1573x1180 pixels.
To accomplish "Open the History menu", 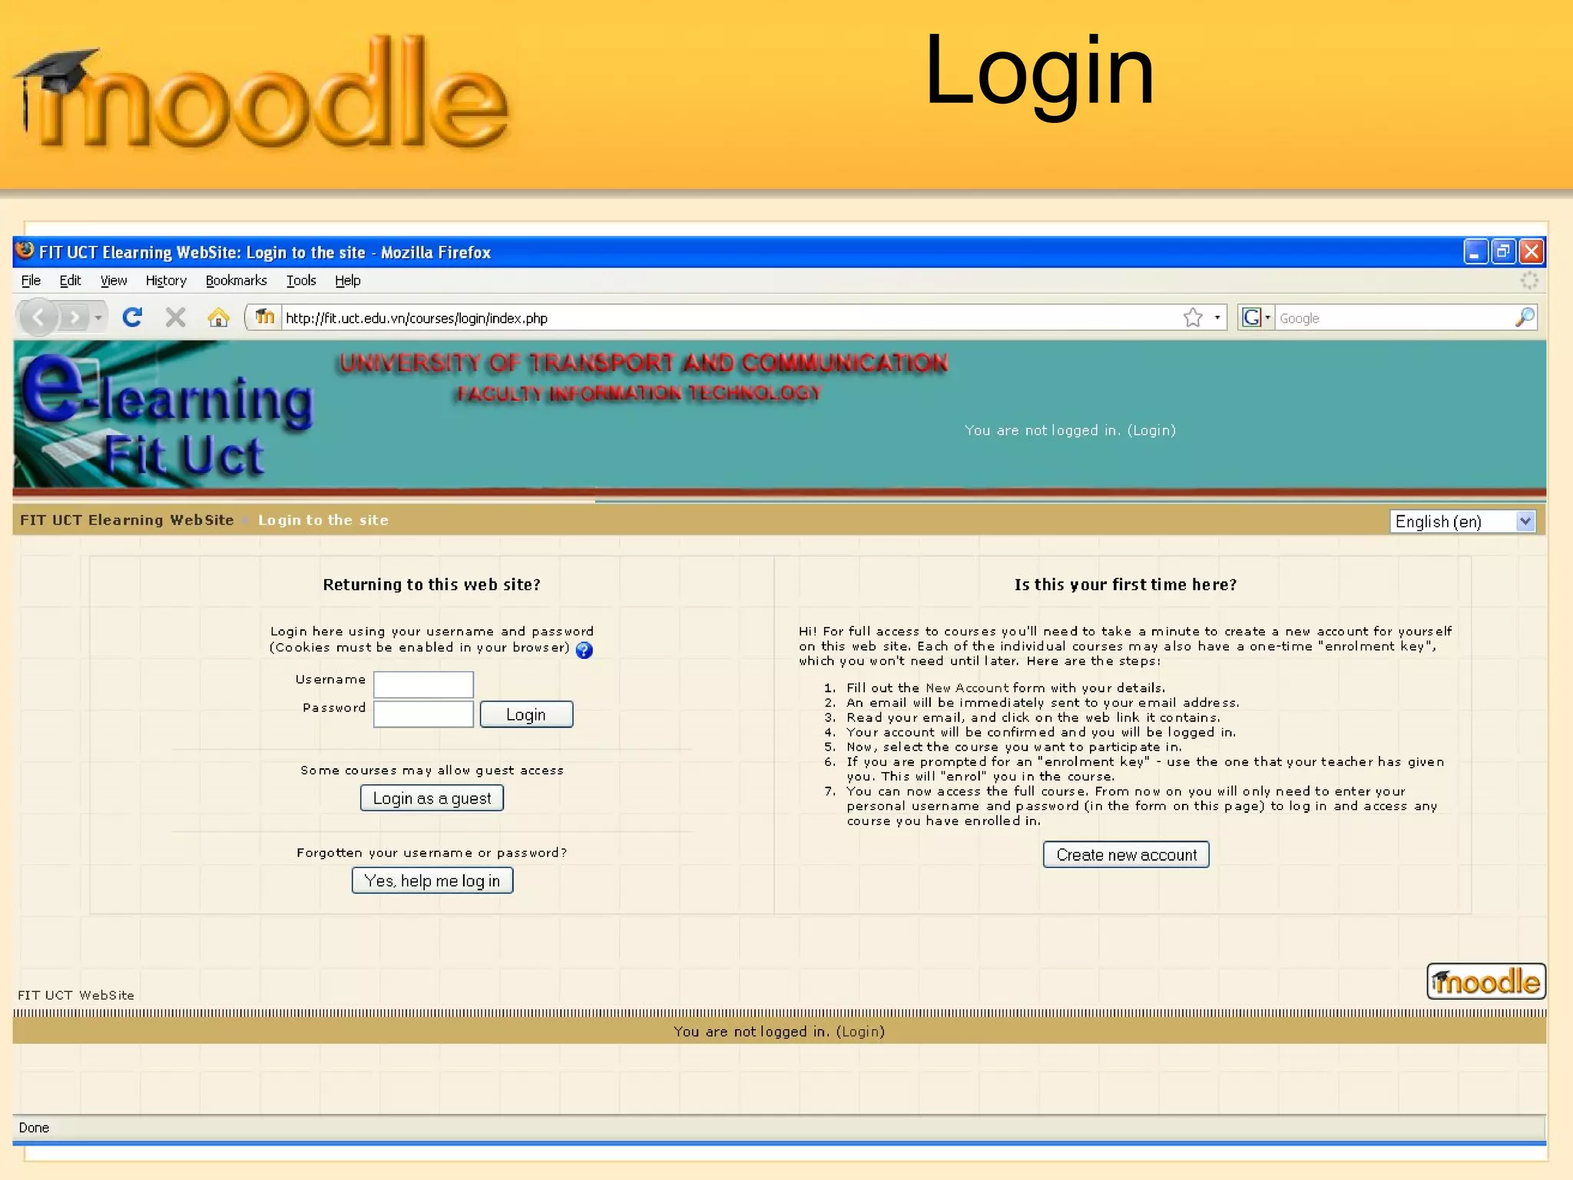I will click(x=166, y=280).
